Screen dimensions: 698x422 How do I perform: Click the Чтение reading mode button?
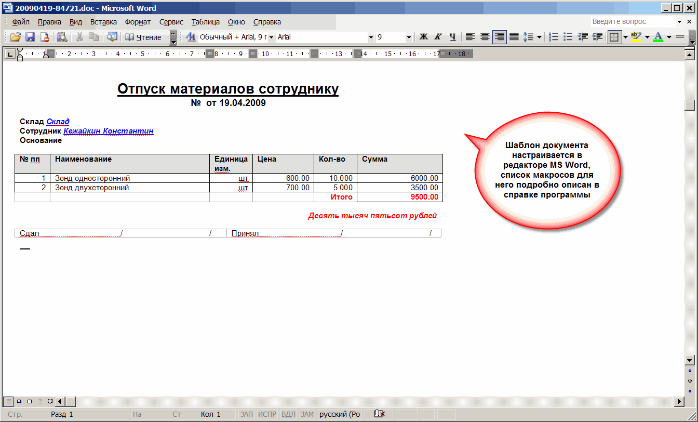pyautogui.click(x=143, y=37)
